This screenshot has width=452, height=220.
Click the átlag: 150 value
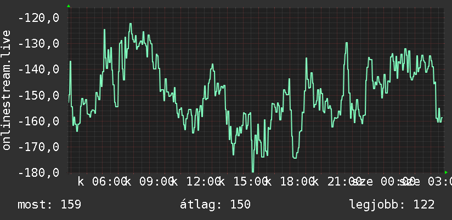click(x=216, y=205)
